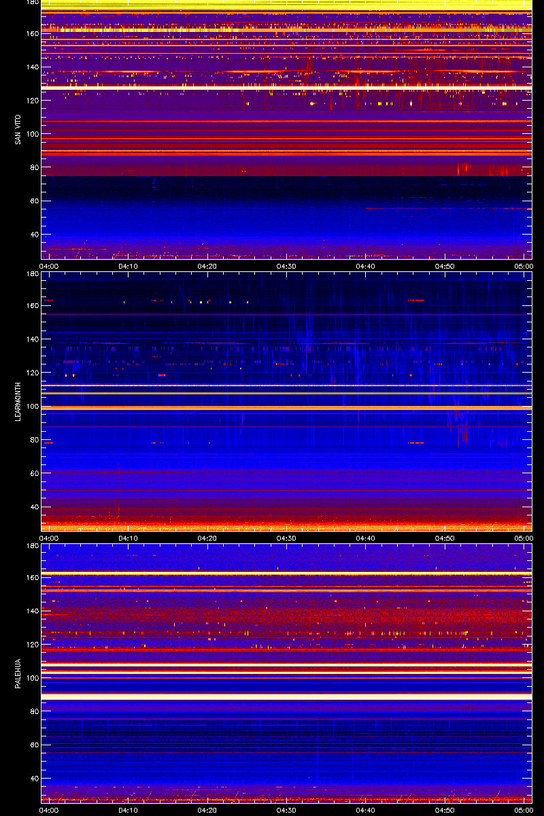Choose the 04:20 time label under Palehua panel
The height and width of the screenshot is (816, 544).
207,810
